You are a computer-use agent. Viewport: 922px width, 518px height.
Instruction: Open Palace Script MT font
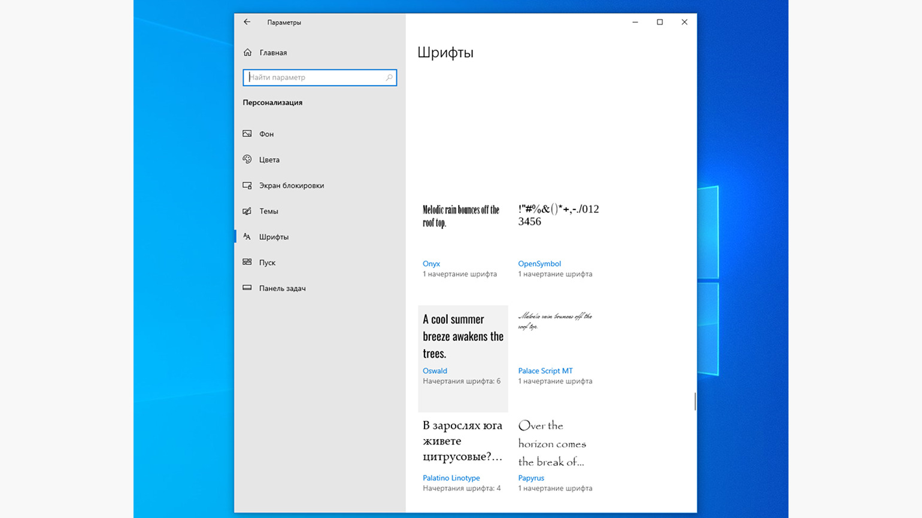coord(545,371)
